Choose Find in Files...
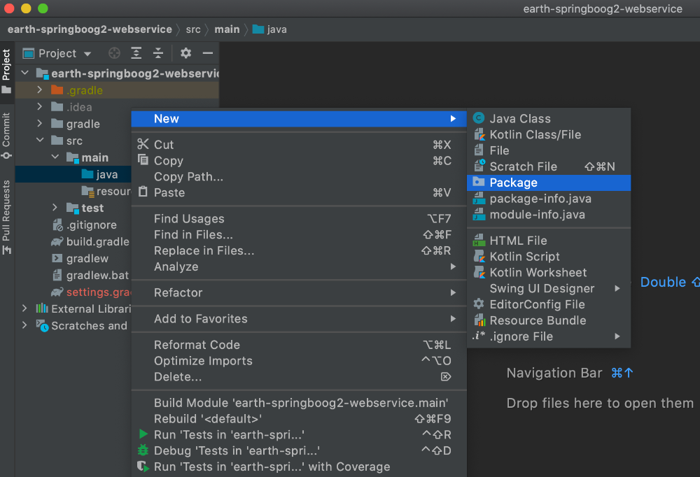 [x=299, y=235]
